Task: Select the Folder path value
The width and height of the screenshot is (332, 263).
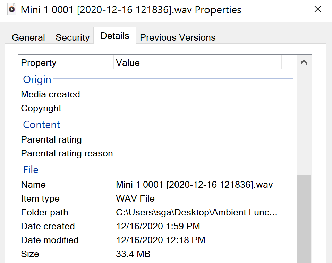Action: click(196, 212)
